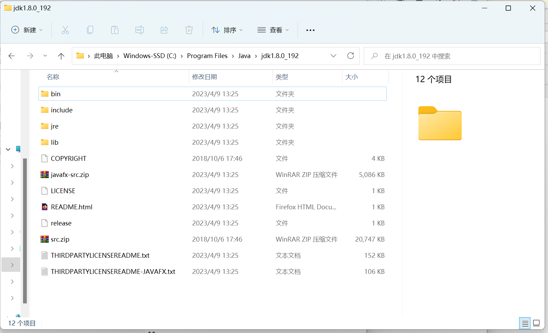Click the Copy icon in toolbar

pyautogui.click(x=90, y=30)
